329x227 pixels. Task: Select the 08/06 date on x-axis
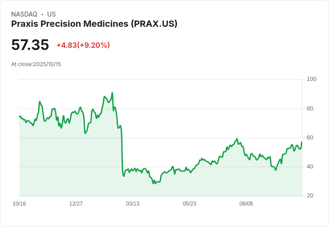click(246, 204)
